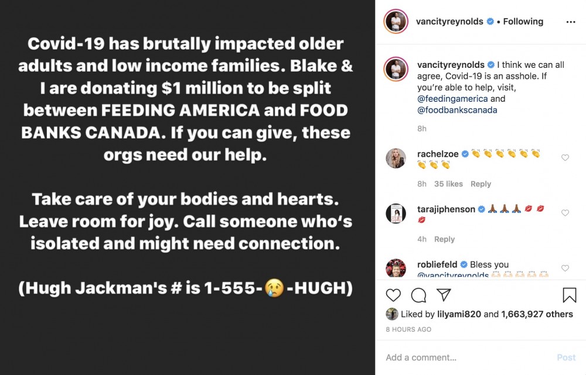This screenshot has width=586, height=375.
Task: Share post via paper plane icon
Action: click(x=444, y=295)
